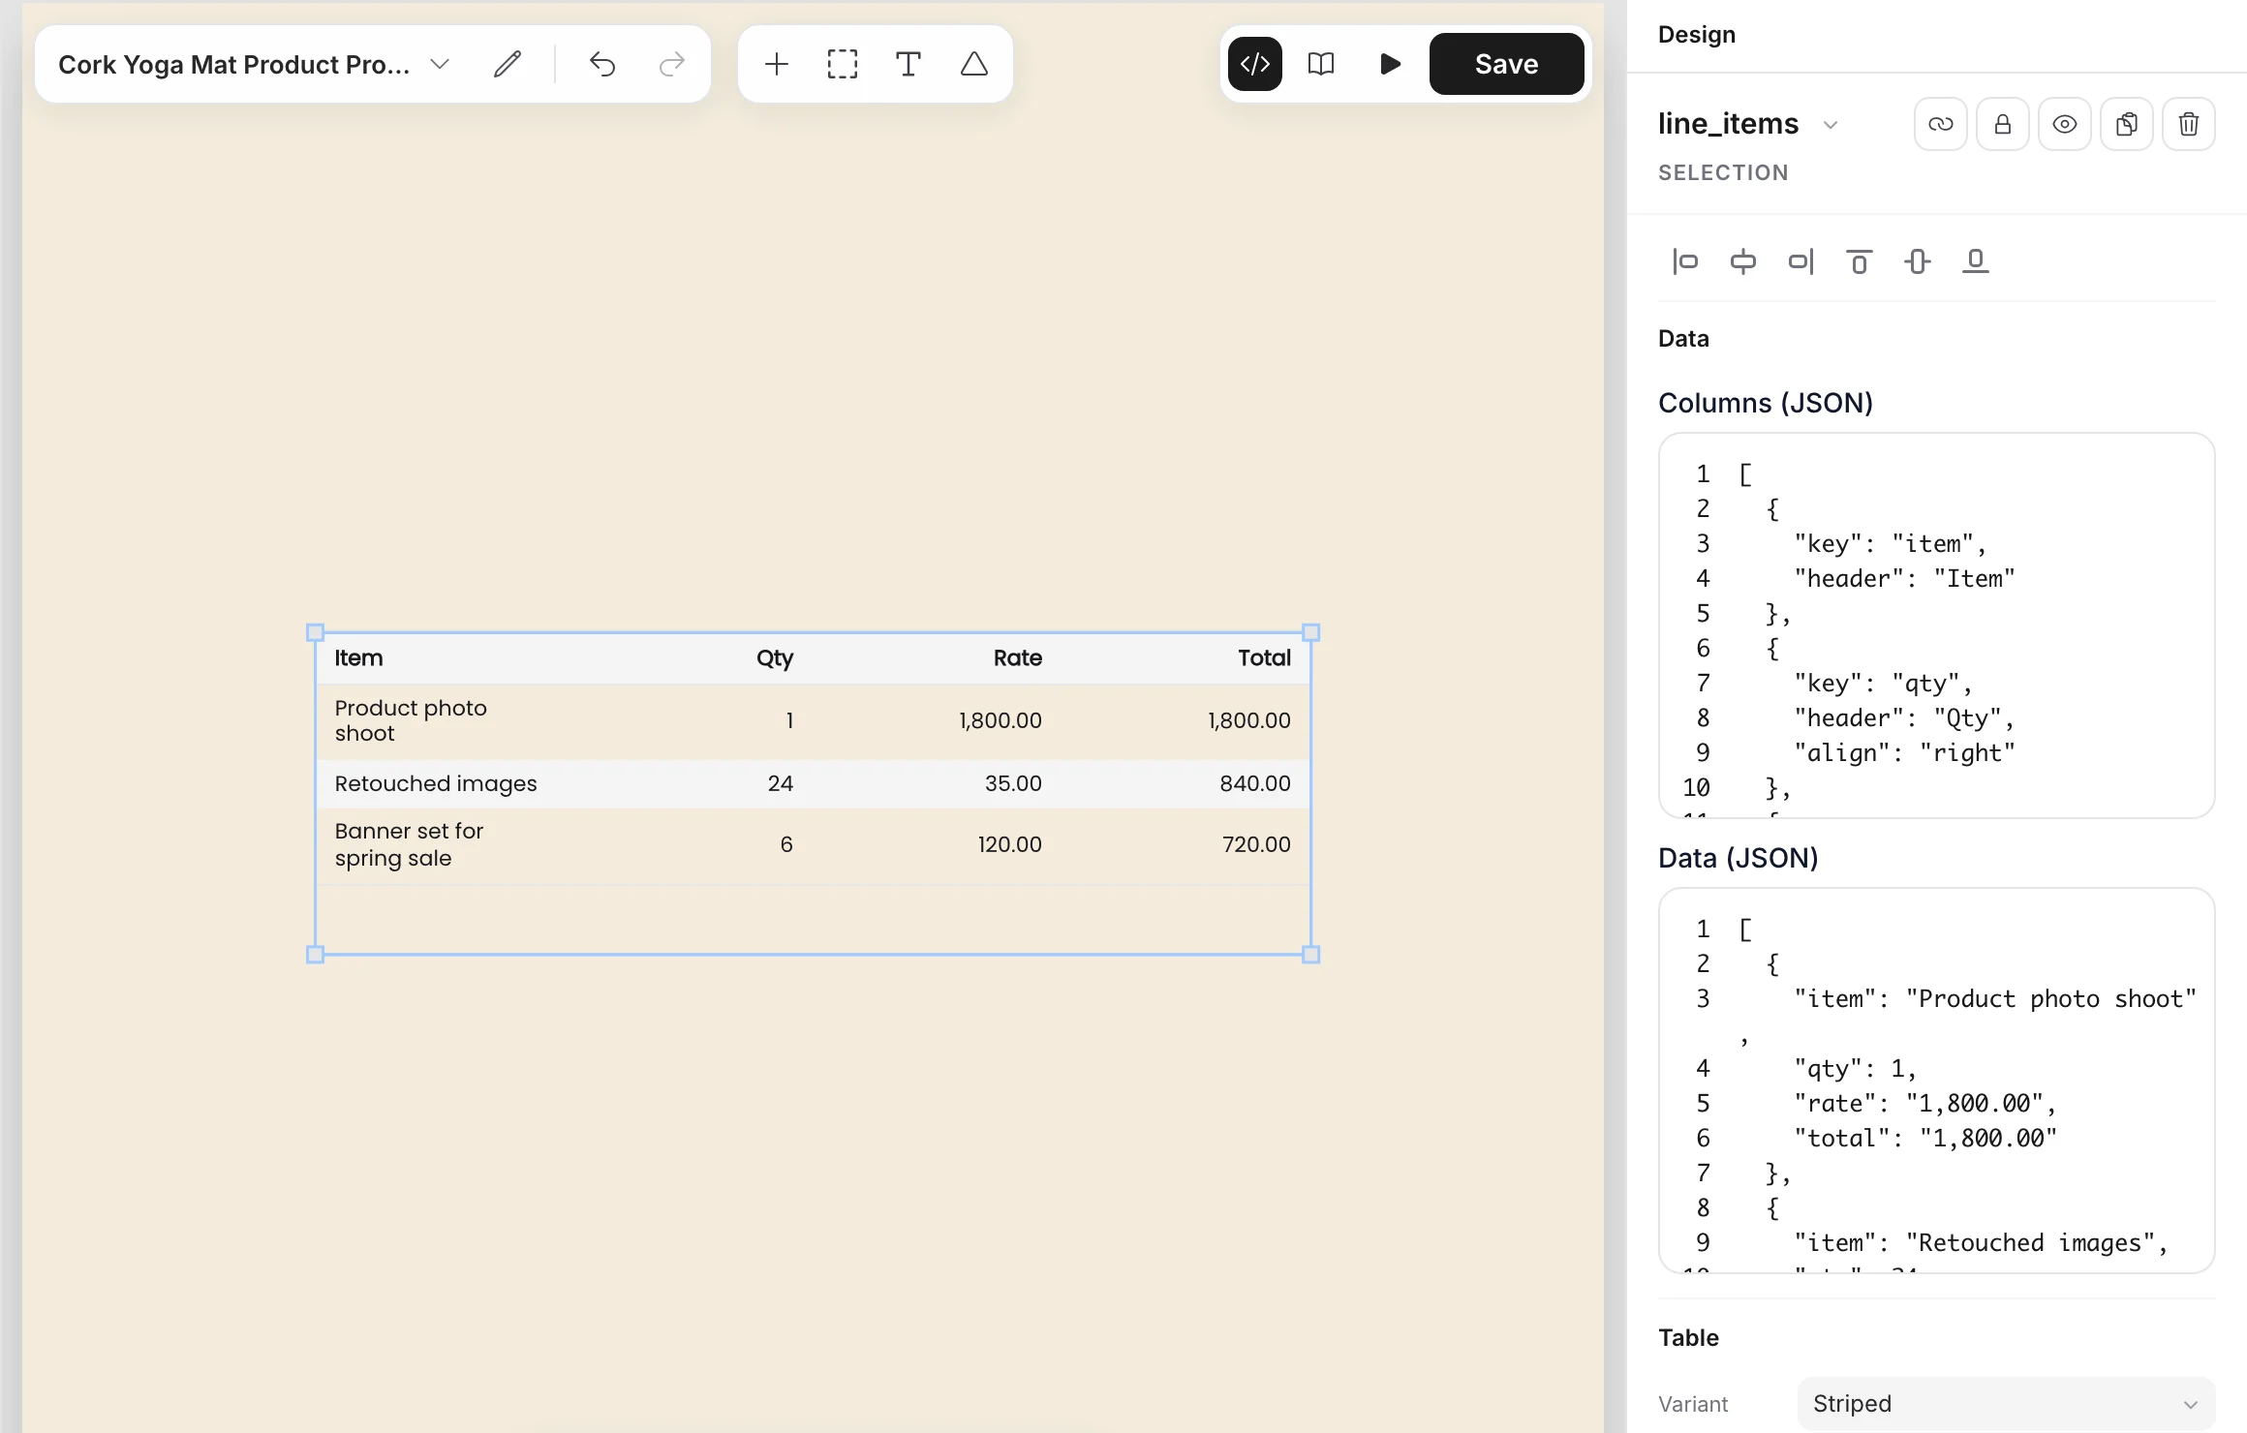Click inside the Columns (JSON) editor
Image resolution: width=2247 pixels, height=1433 pixels.
(1937, 625)
